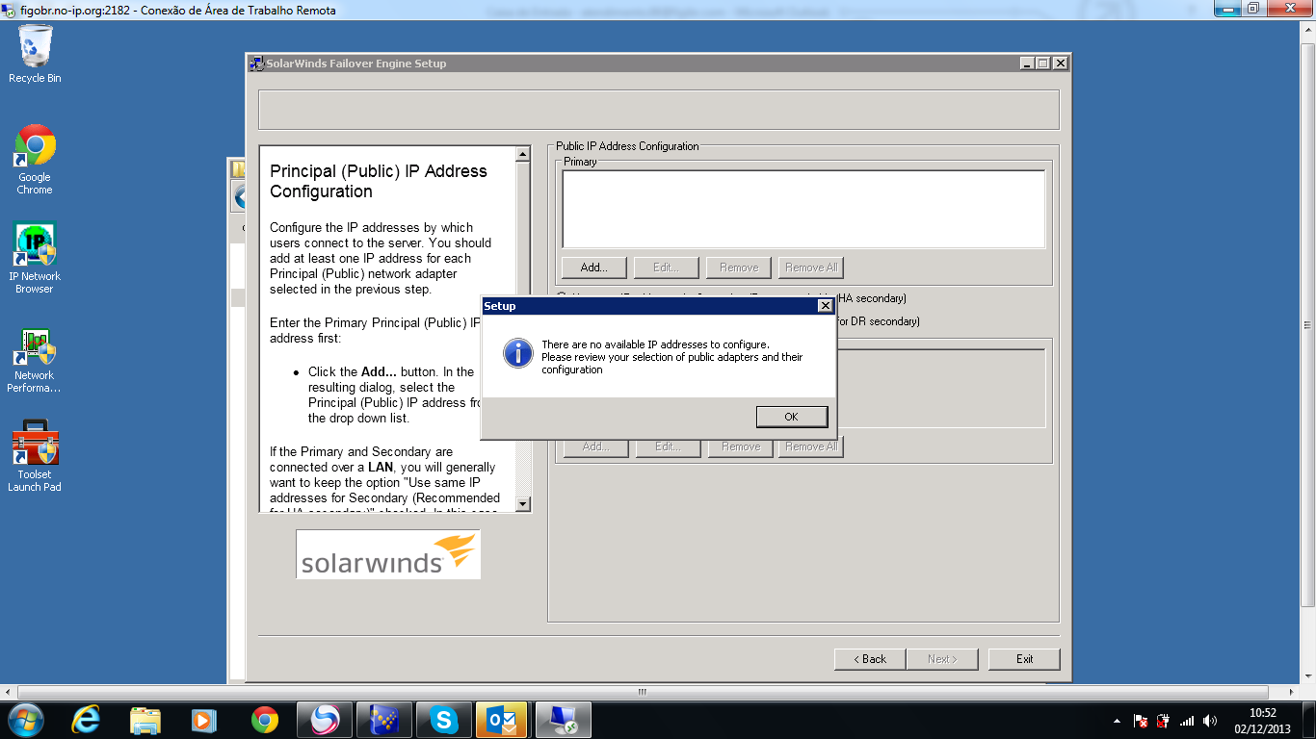
Task: Switch to Google Chrome on the taskbar
Action: coord(264,720)
